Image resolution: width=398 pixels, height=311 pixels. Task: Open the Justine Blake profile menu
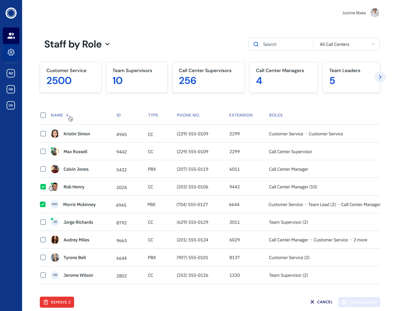click(375, 13)
